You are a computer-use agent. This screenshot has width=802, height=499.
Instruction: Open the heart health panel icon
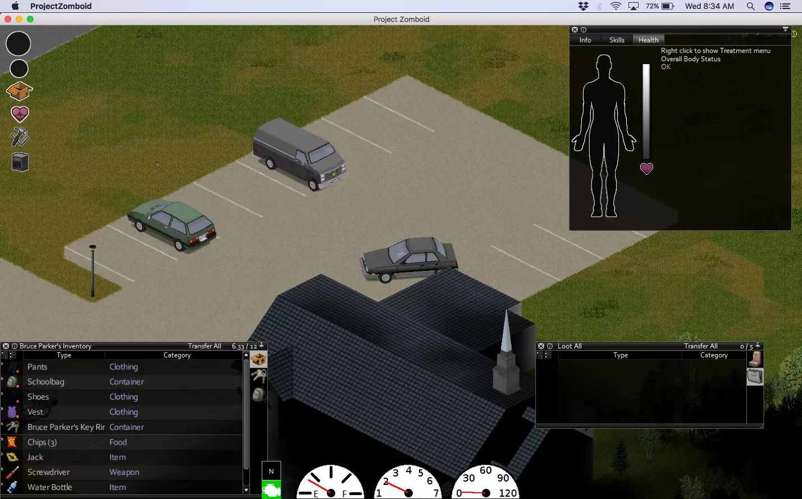(20, 114)
